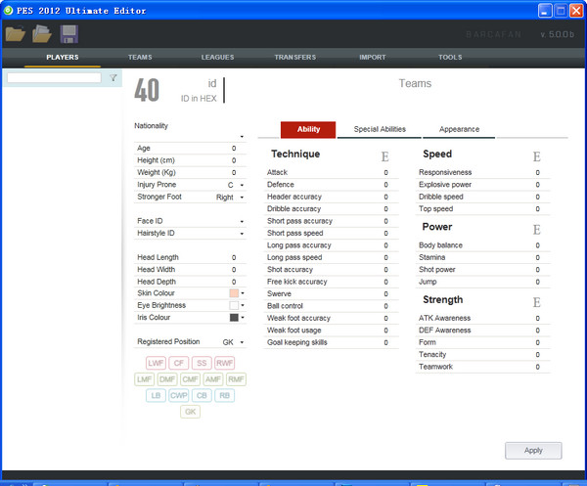
Task: Expand the Hairstyle ID dropdown
Action: (x=242, y=234)
